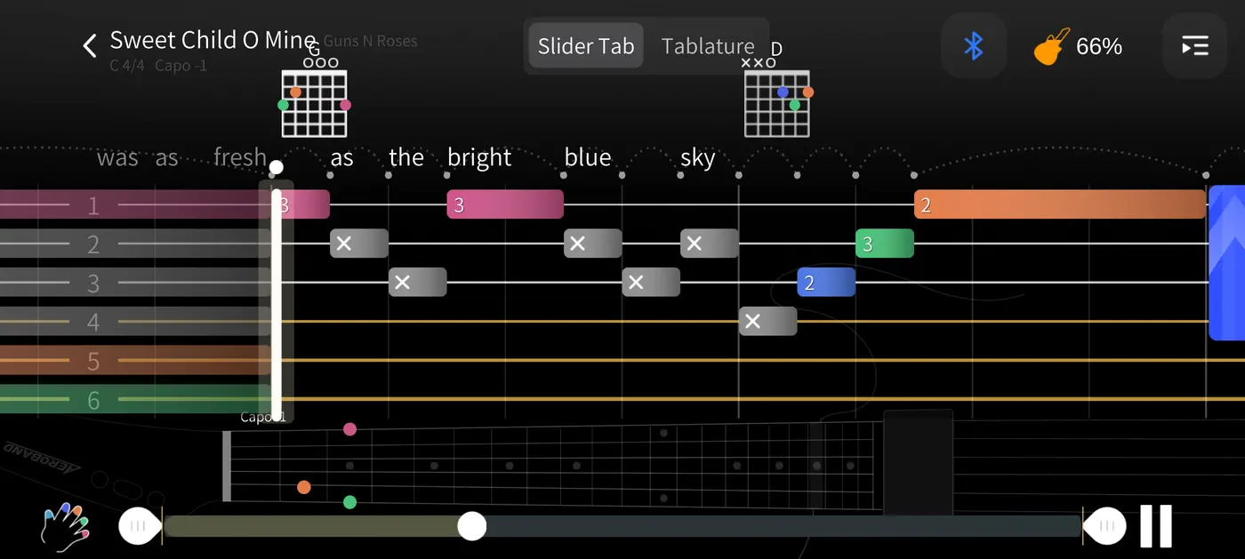Switch to the Slider Tab view
Screen dimensions: 1245x559
pos(585,46)
